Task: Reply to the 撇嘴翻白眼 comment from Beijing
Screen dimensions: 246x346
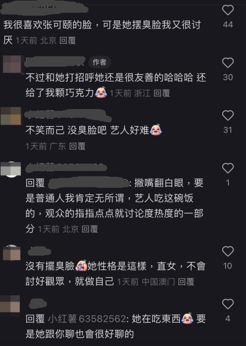Action: (90, 229)
